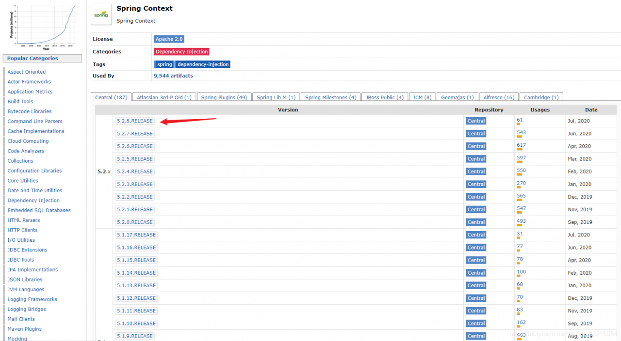Image resolution: width=621 pixels, height=341 pixels.
Task: Open the Aspect Oriented category
Action: pos(27,72)
